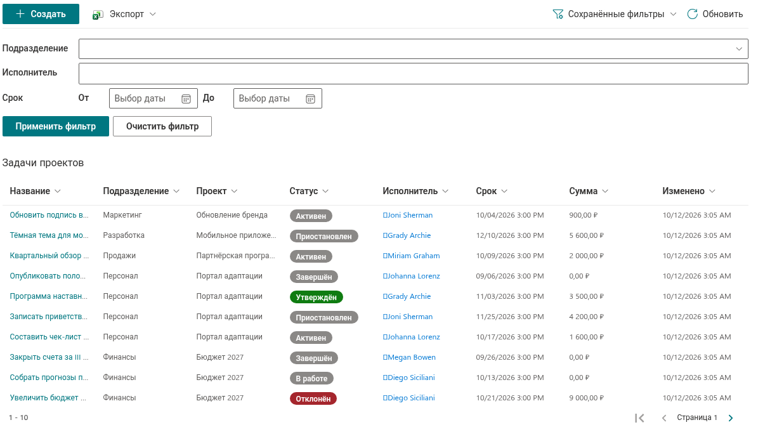Click the red Отклонён status badge
This screenshot has height=427, width=758.
[x=313, y=398]
